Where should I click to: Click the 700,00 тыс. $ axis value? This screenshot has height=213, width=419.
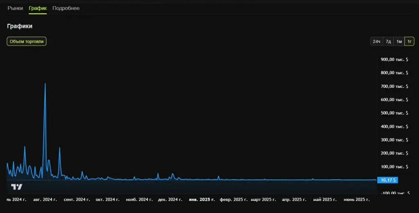[394, 86]
